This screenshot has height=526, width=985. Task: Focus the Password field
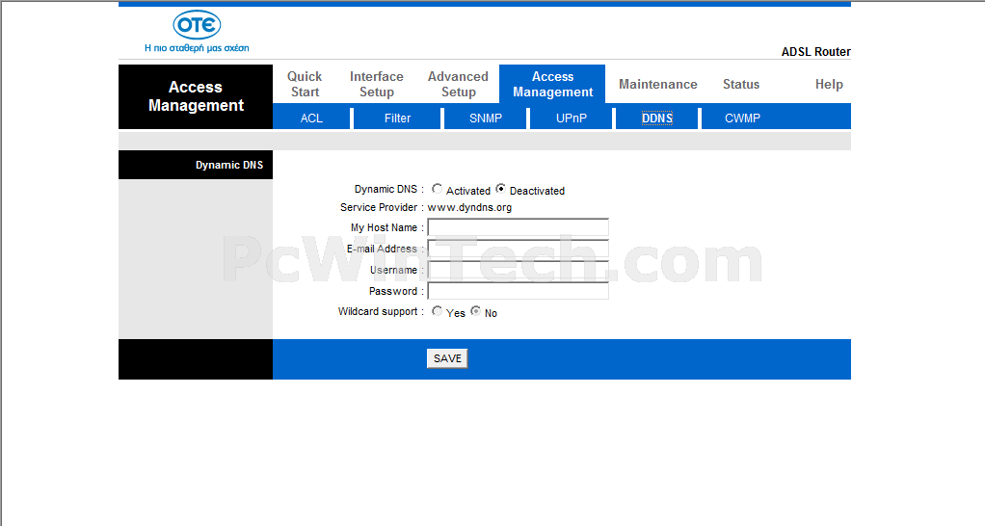coord(519,291)
